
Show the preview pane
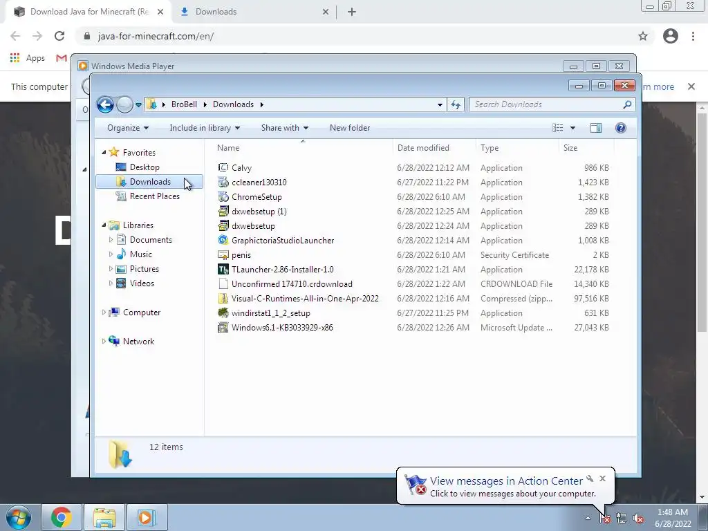(x=596, y=128)
